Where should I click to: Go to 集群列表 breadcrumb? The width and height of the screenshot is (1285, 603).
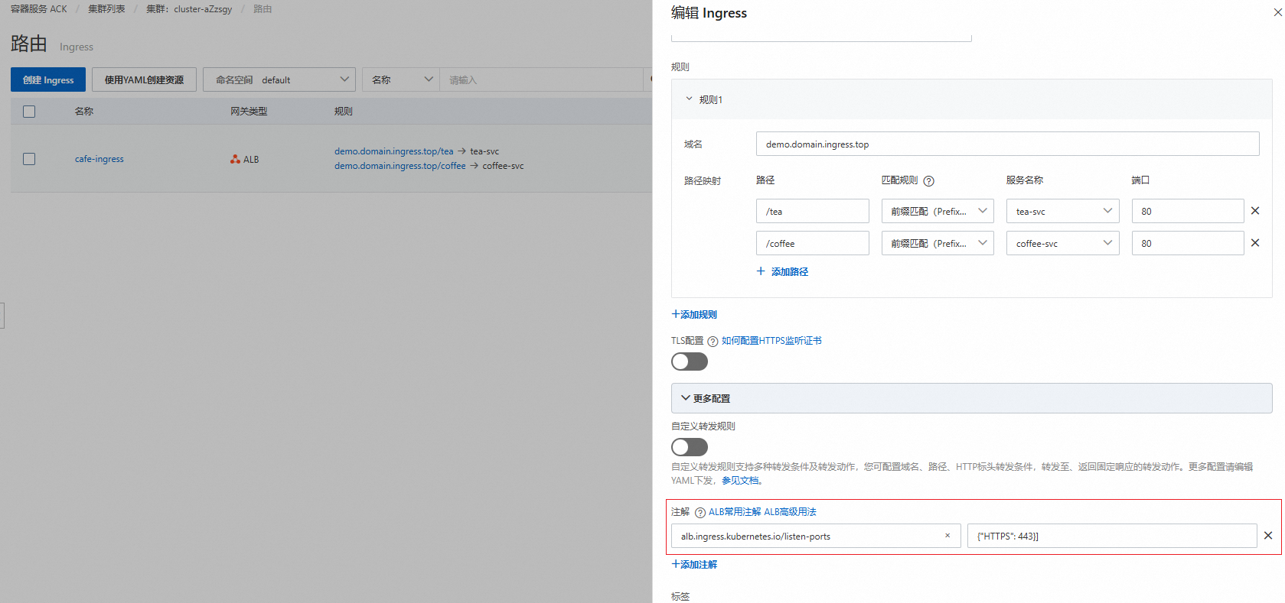(106, 9)
